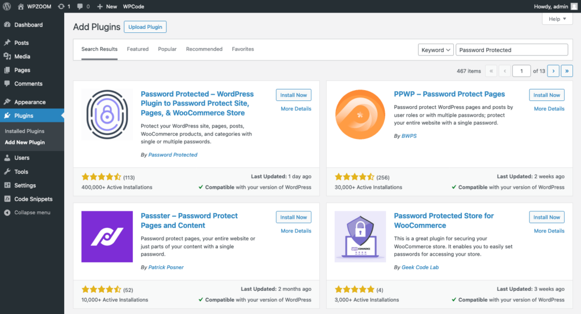This screenshot has height=314, width=581.
Task: Install Passster Password Protect plugin
Action: click(x=293, y=217)
